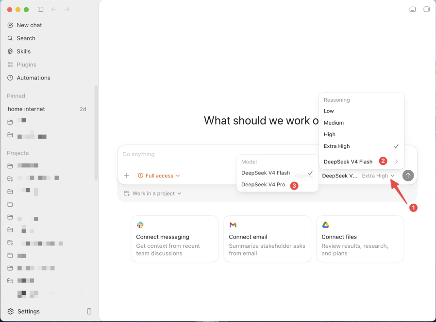Screen dimensions: 436x322
Task: Click the plus attach icon in composer
Action: (x=127, y=176)
